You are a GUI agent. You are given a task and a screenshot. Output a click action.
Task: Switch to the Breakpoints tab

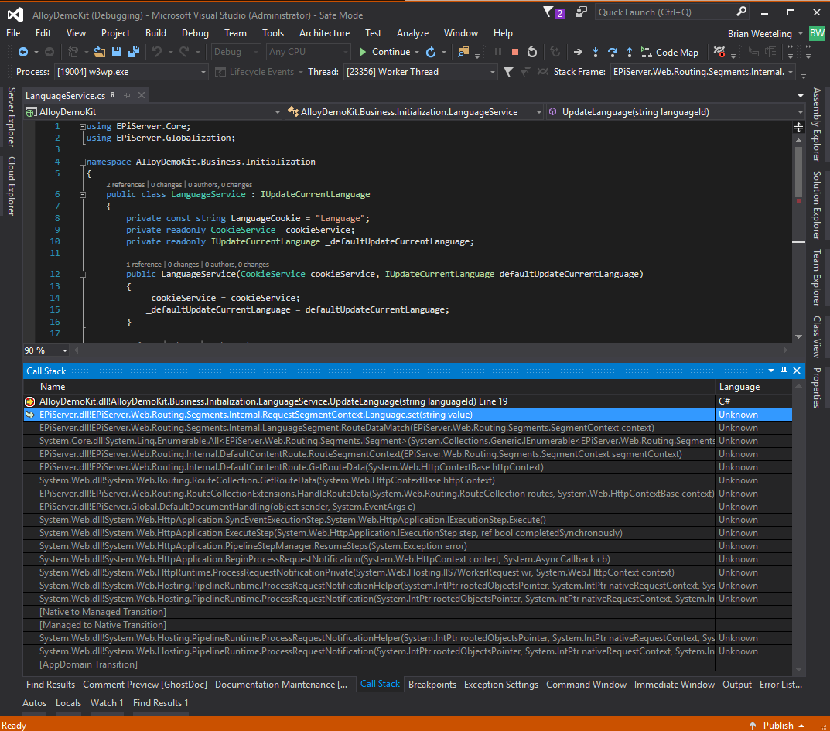pos(432,685)
